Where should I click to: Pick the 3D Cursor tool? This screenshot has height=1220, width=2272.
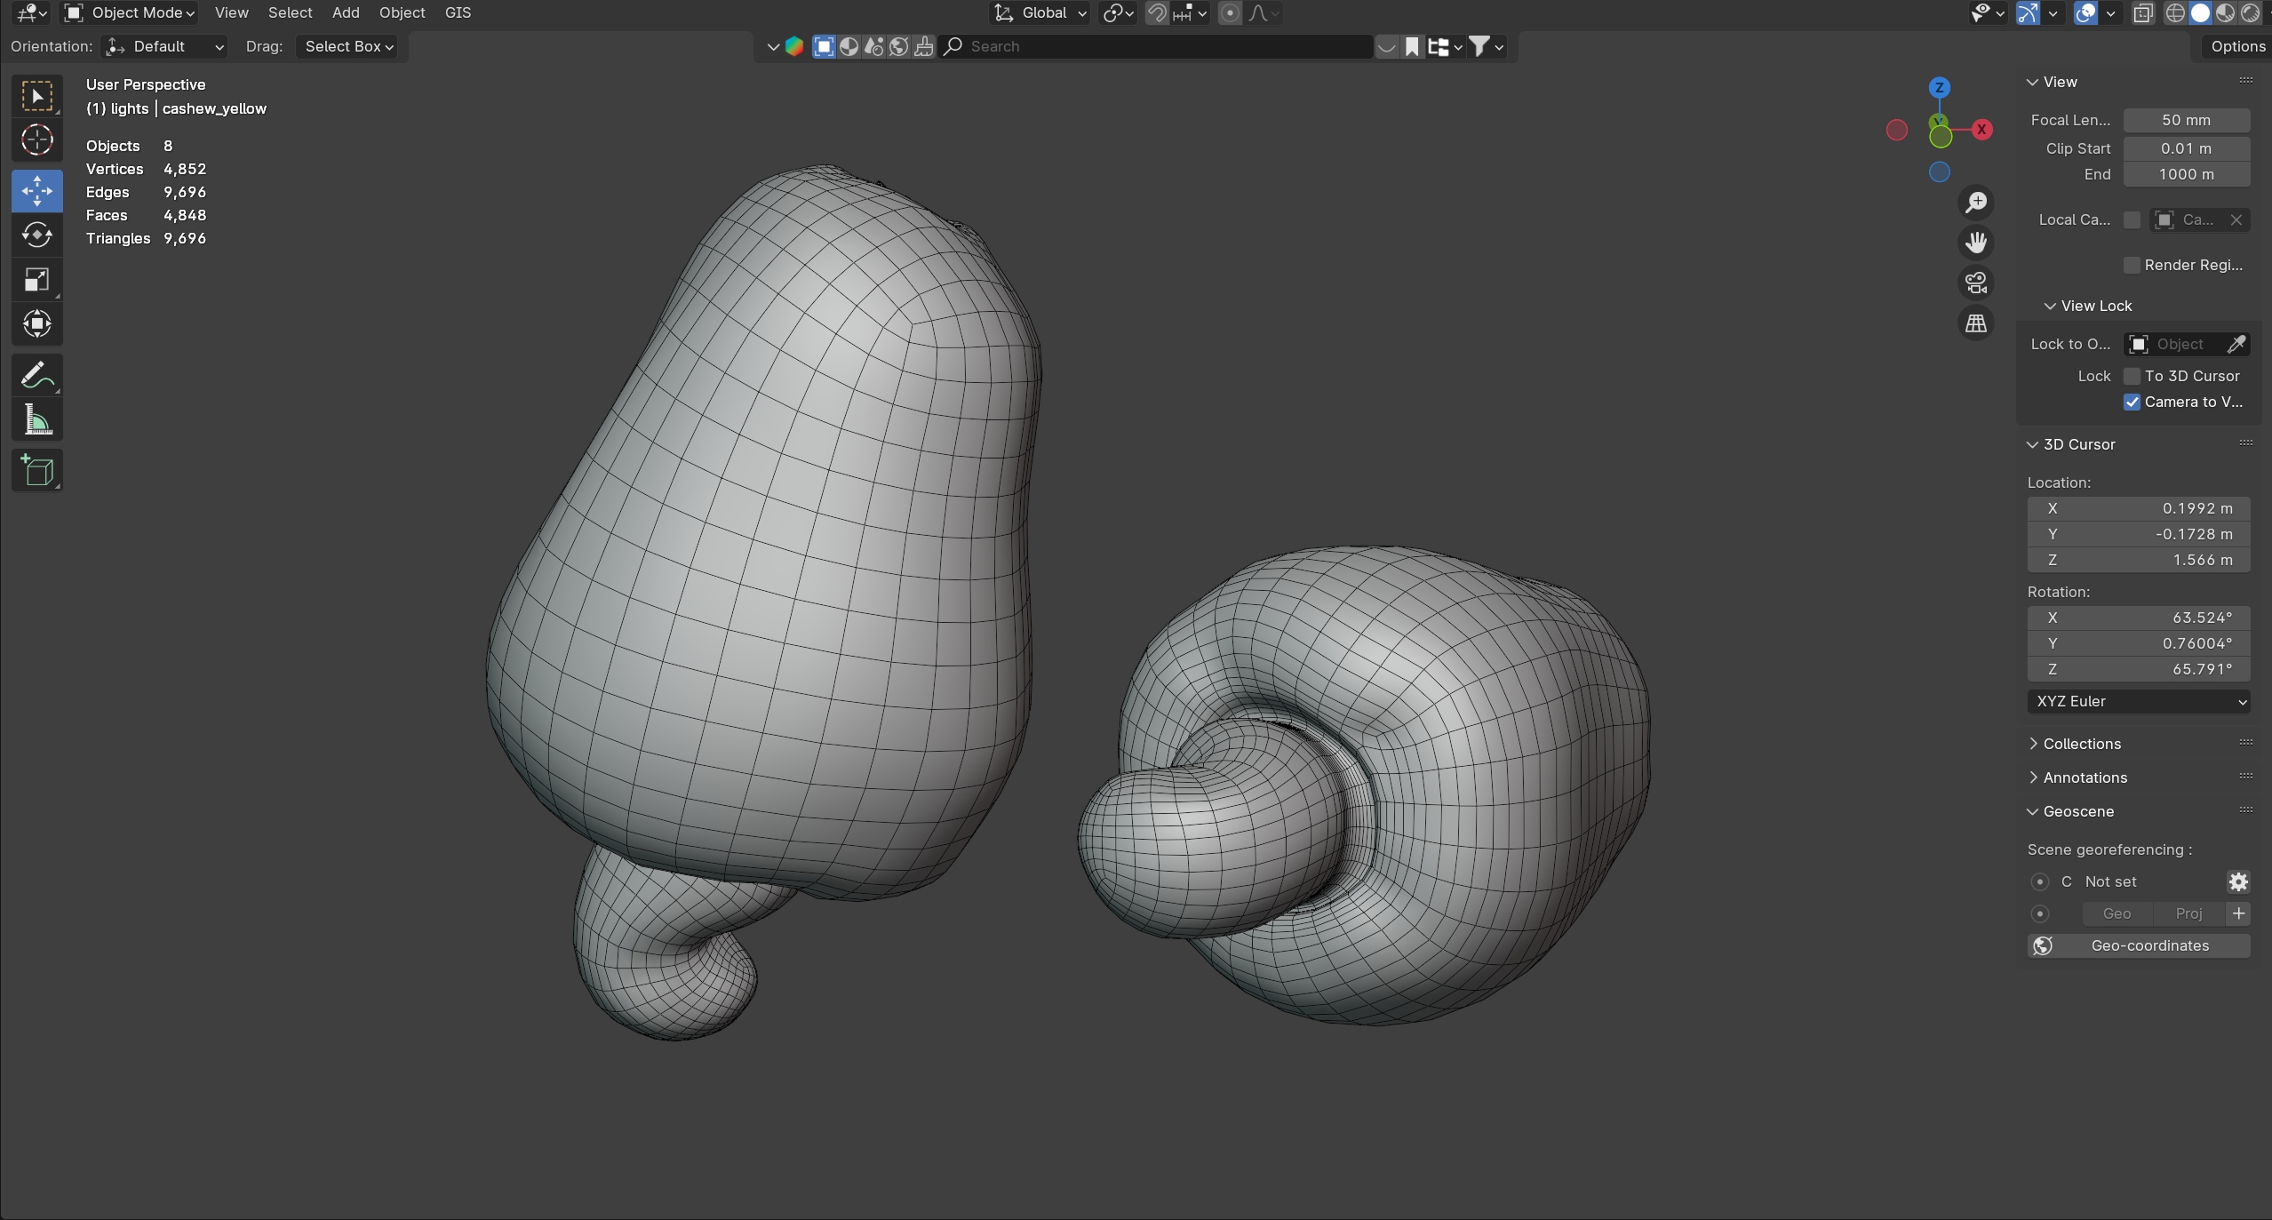[x=36, y=140]
